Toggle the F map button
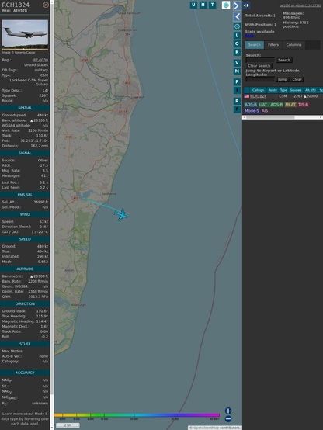The height and width of the screenshot is (430, 323). click(x=237, y=109)
